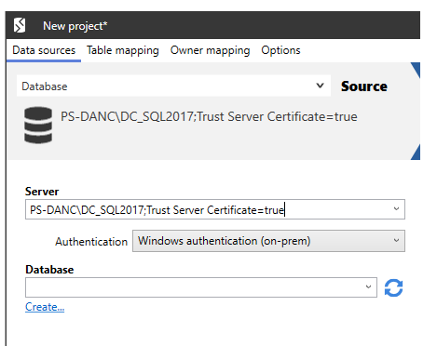Viewport: 437px width, 346px height.
Task: Click the database cylinder icon
Action: (x=38, y=125)
